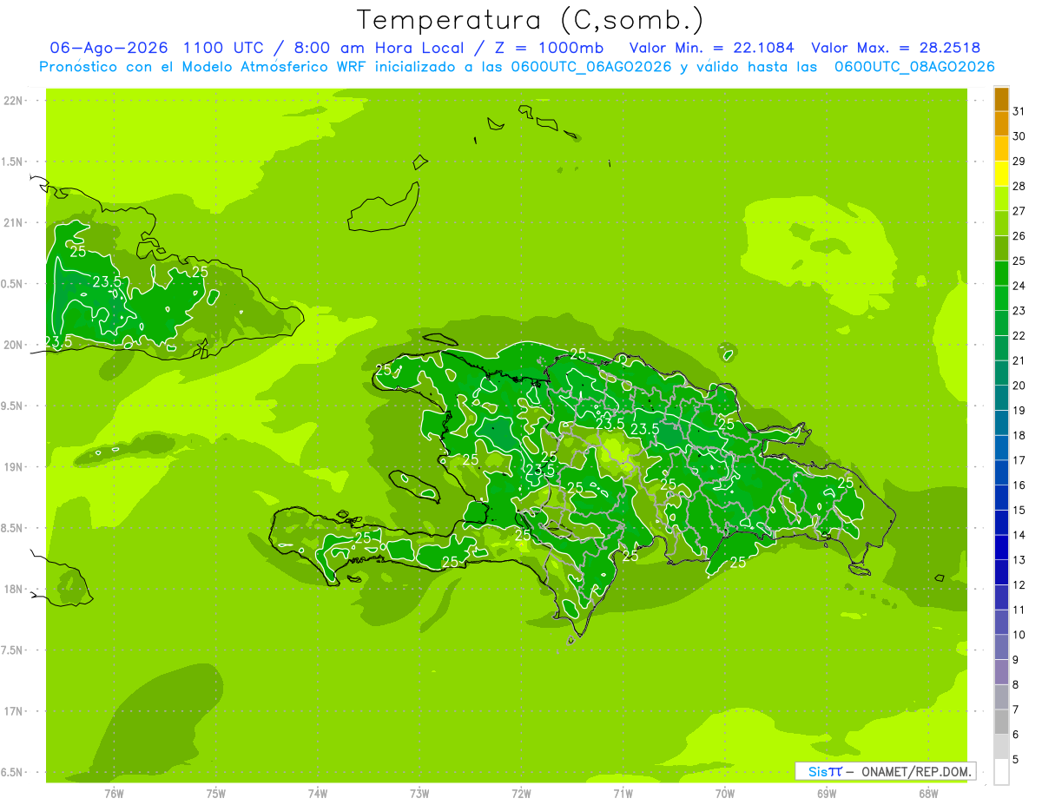
Task: Click the '20' legend scale value
Action: pos(1019,386)
